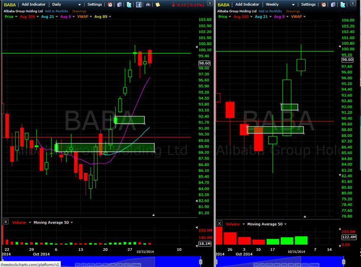The image size is (361, 267).
Task: Click Add to Portfolio in the Daily chart
Action: 57,11
